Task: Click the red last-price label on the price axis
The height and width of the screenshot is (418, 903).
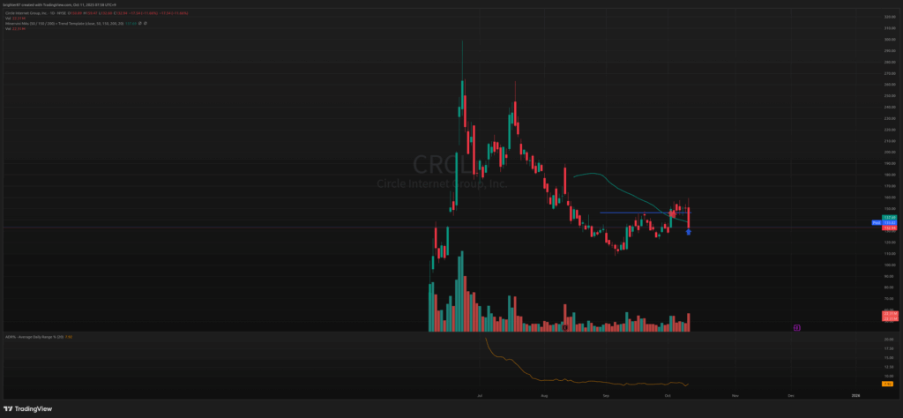Action: click(889, 228)
